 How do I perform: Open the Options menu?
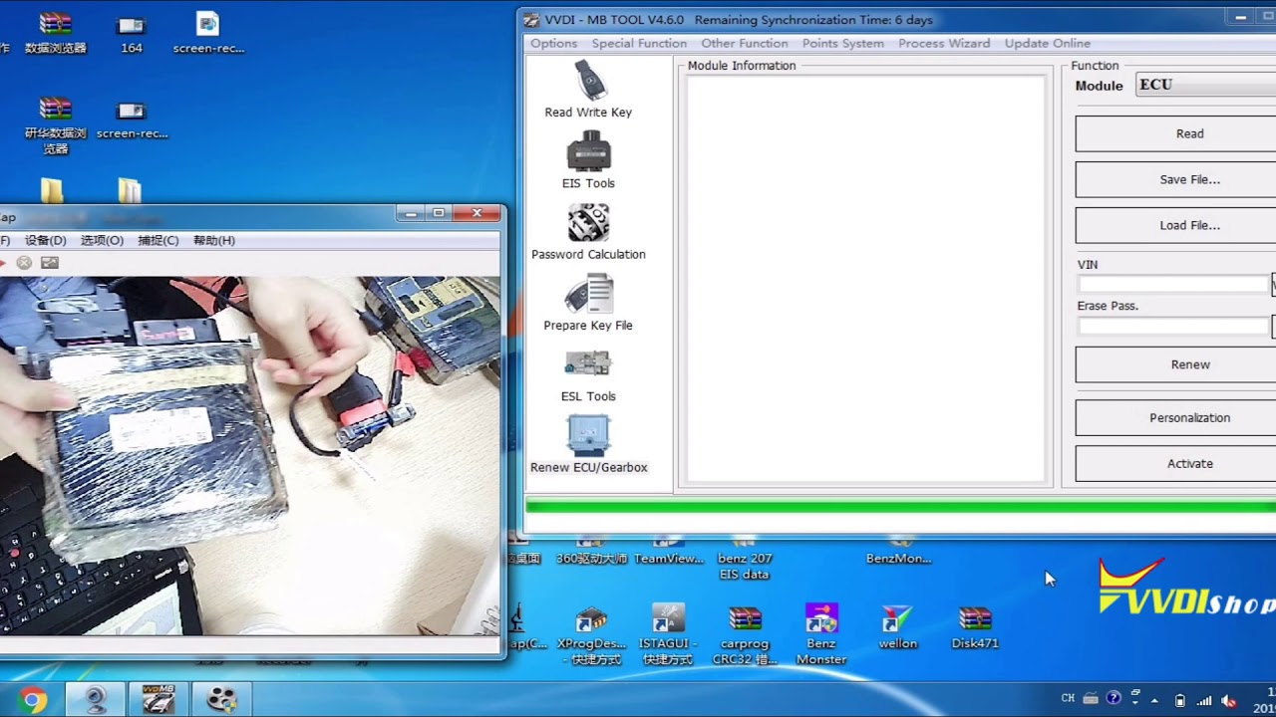(x=553, y=43)
